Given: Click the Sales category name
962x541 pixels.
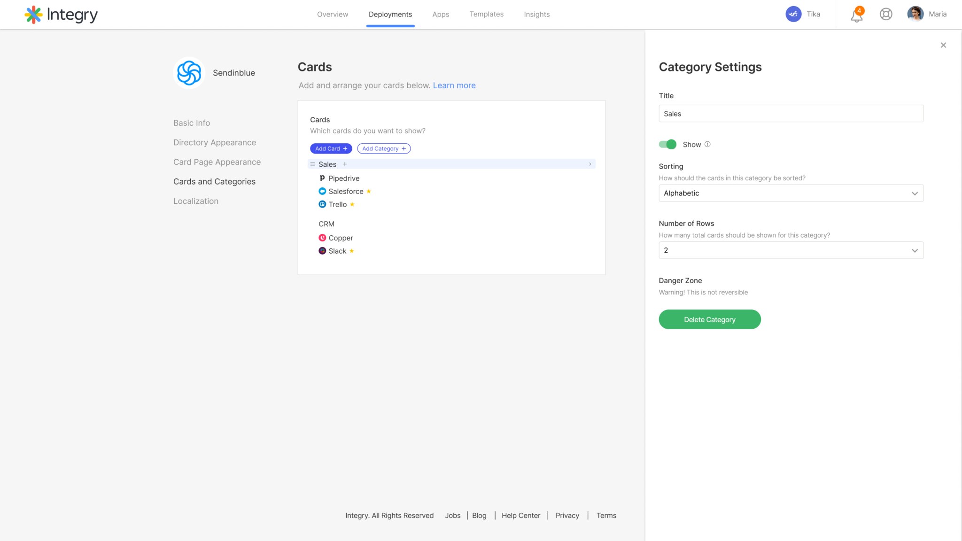Looking at the screenshot, I should (x=327, y=164).
